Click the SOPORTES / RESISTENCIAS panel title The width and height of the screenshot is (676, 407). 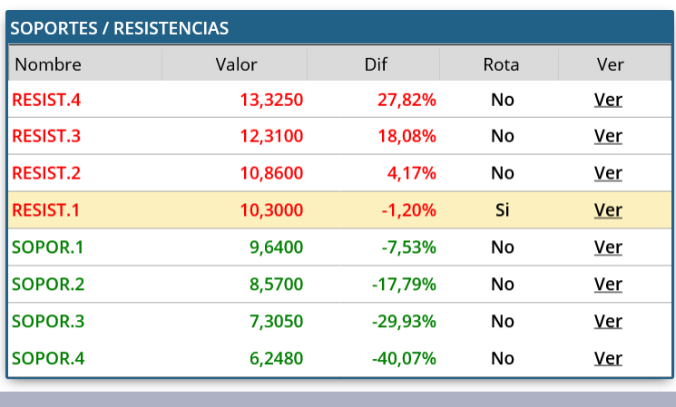(120, 28)
